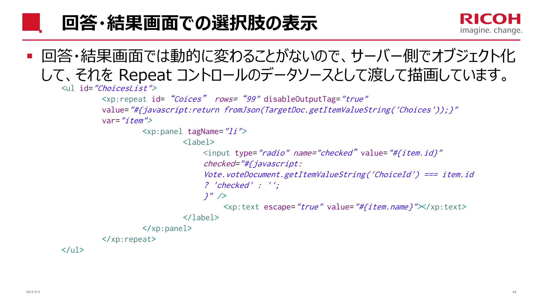The image size is (540, 303).
Task: Click the RICOH logo
Action: tap(490, 19)
